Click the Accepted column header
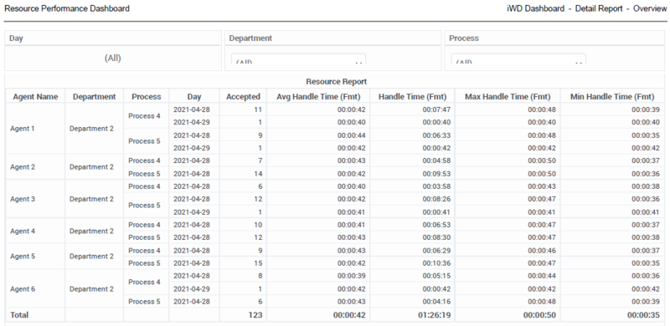Image resolution: width=670 pixels, height=326 pixels. pos(243,96)
